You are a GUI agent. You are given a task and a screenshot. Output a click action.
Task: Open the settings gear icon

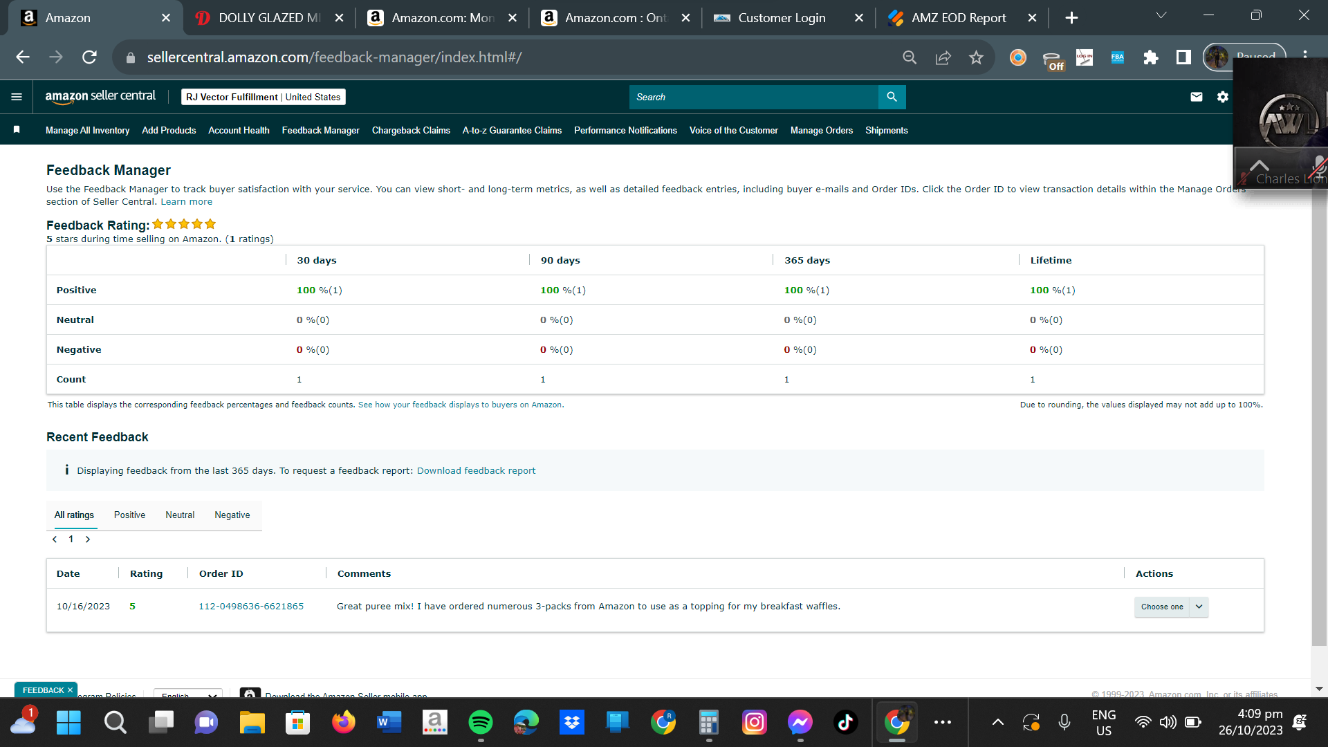pos(1223,97)
